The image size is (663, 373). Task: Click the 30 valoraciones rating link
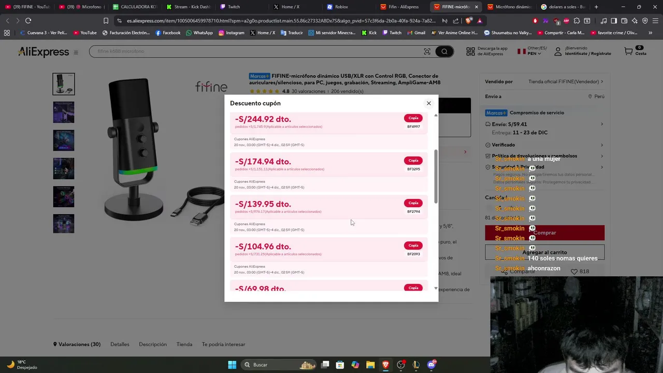coord(308,91)
